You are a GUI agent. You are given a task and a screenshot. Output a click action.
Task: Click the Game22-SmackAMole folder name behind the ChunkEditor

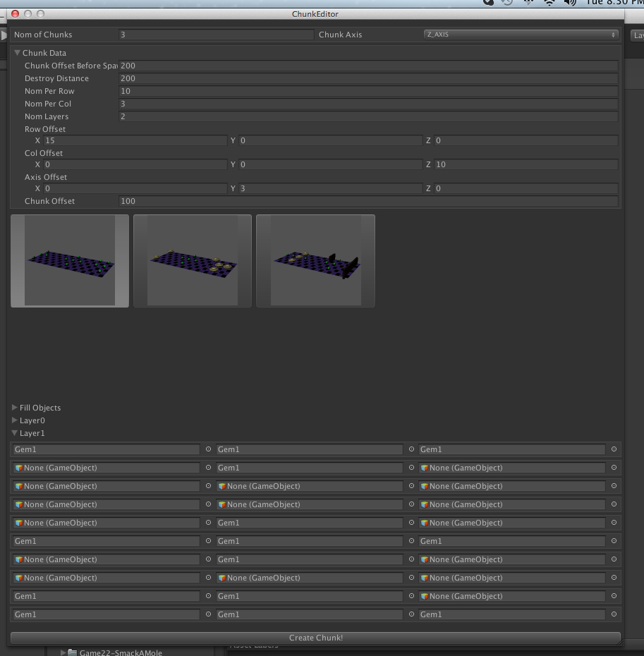point(121,652)
